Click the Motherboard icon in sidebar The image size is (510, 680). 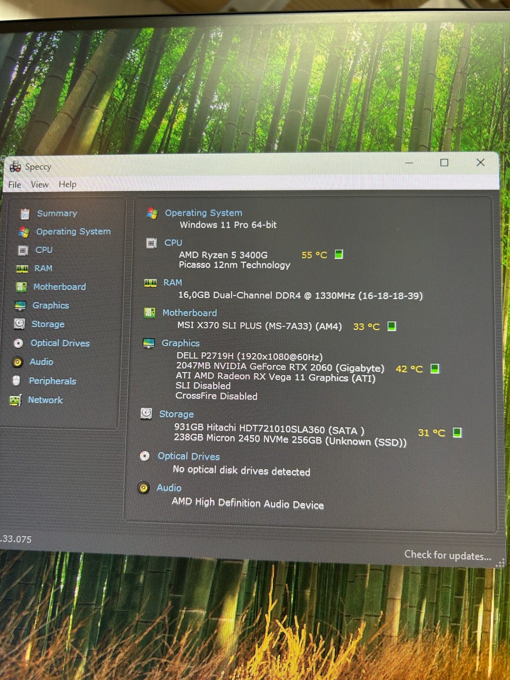tap(21, 287)
